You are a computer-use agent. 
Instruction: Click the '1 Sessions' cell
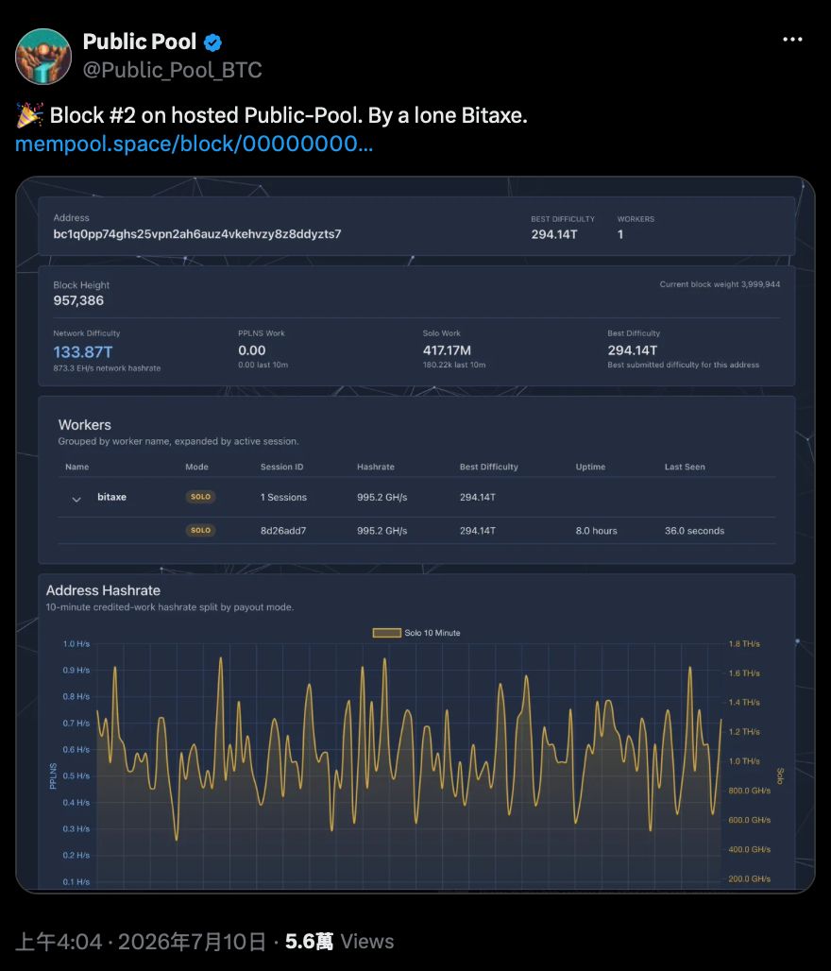pos(283,497)
